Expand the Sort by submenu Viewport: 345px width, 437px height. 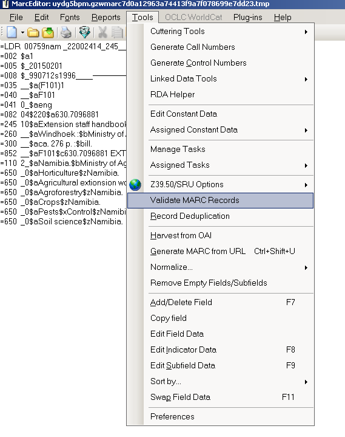tap(220, 382)
